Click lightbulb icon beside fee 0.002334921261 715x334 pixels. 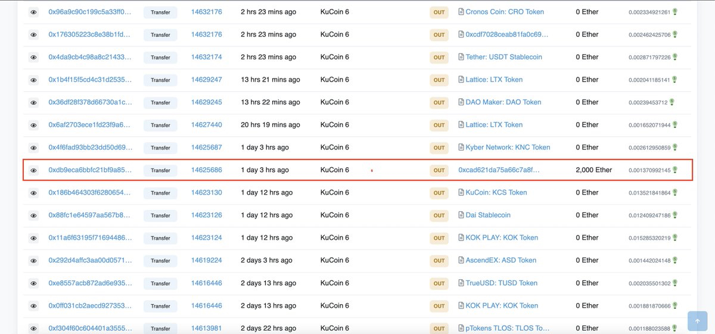coord(674,11)
